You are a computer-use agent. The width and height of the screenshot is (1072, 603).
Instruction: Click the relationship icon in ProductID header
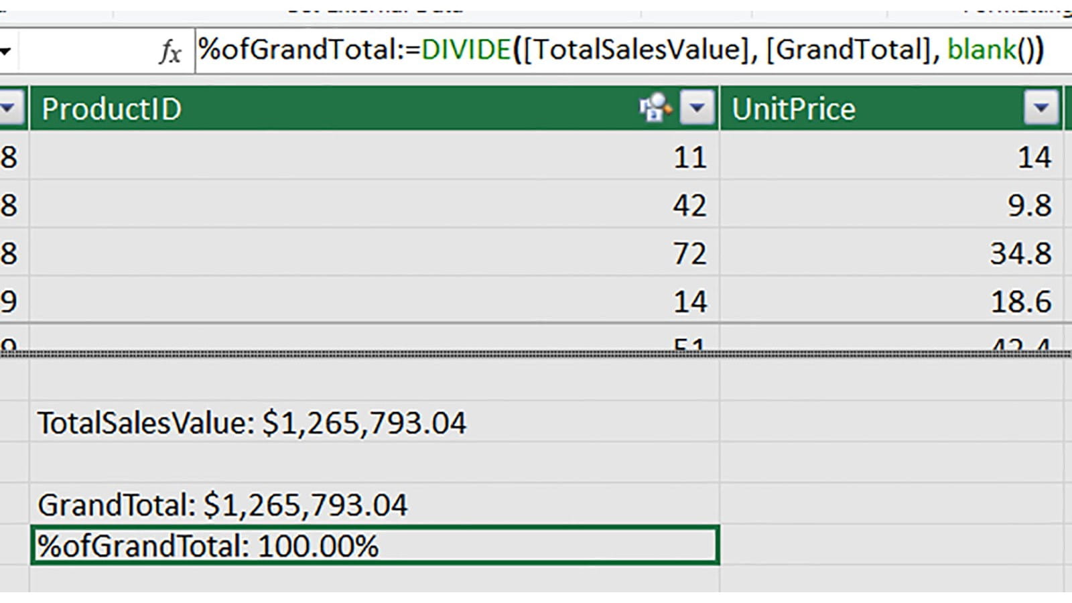point(655,108)
